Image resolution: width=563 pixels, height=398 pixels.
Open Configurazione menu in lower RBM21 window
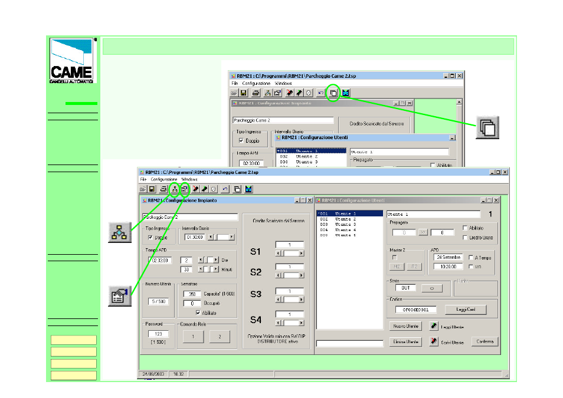[163, 179]
